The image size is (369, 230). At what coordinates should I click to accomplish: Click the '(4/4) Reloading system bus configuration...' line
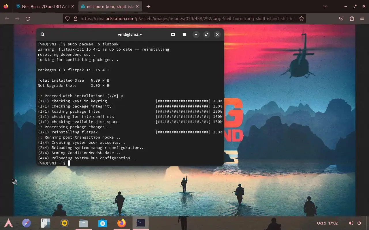[87, 158]
